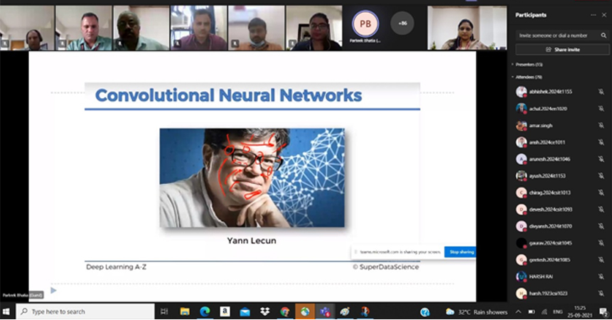Image resolution: width=612 pixels, height=320 pixels.
Task: Toggle mic icon for chirag.2024csit1013
Action: pos(601,193)
